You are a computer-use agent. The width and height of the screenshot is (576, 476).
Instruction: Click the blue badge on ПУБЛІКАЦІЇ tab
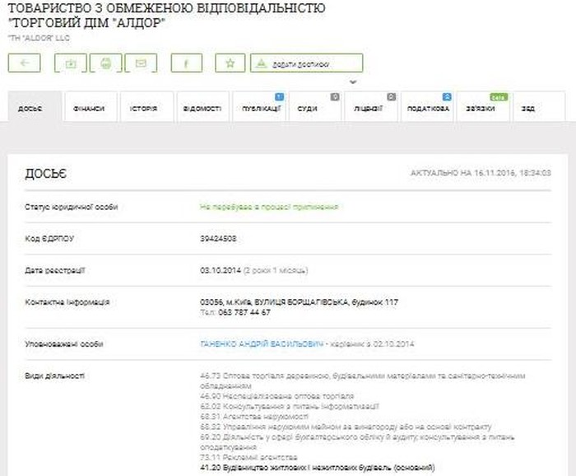(279, 96)
